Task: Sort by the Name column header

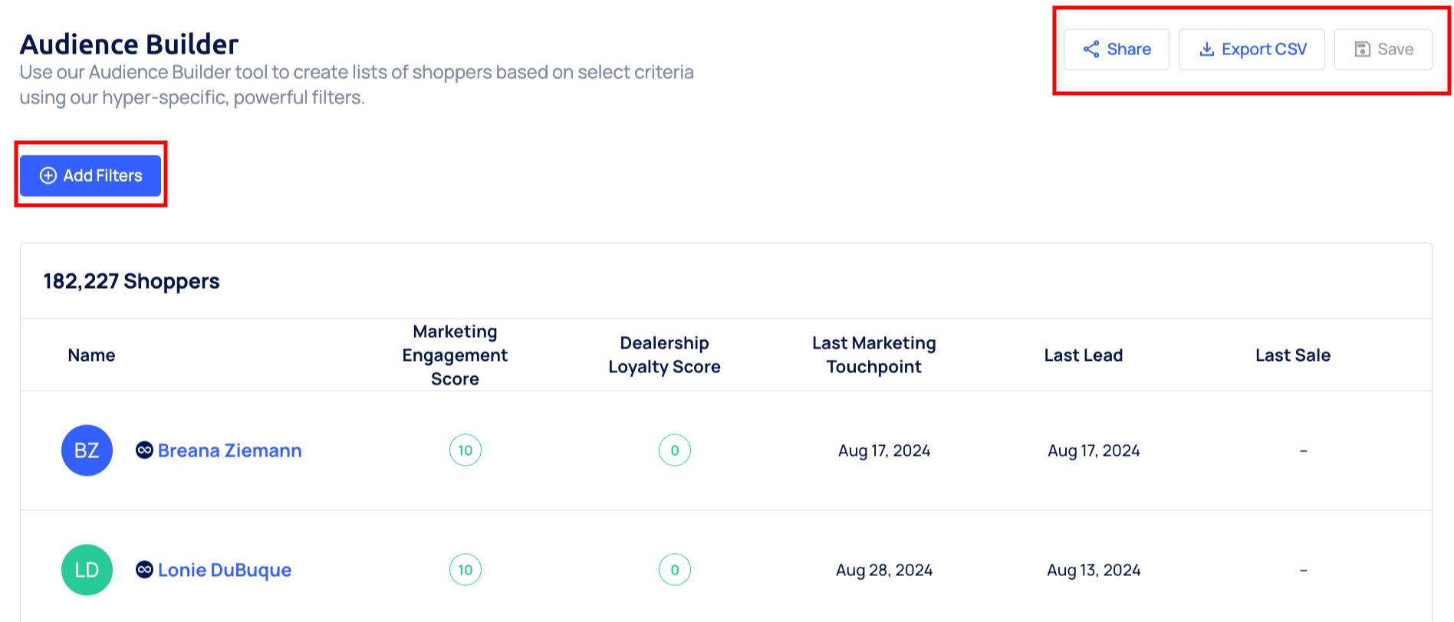Action: [91, 355]
